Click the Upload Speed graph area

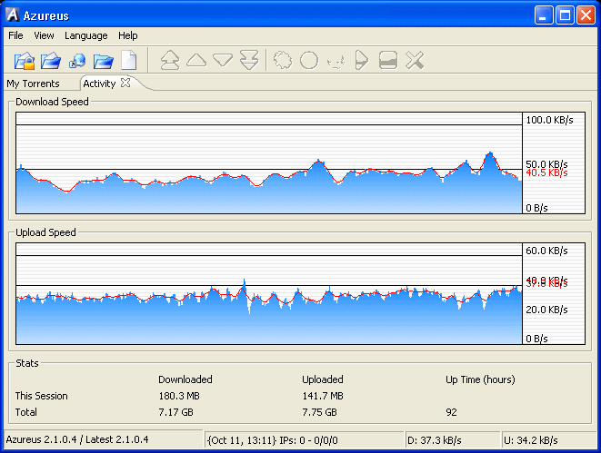269,293
